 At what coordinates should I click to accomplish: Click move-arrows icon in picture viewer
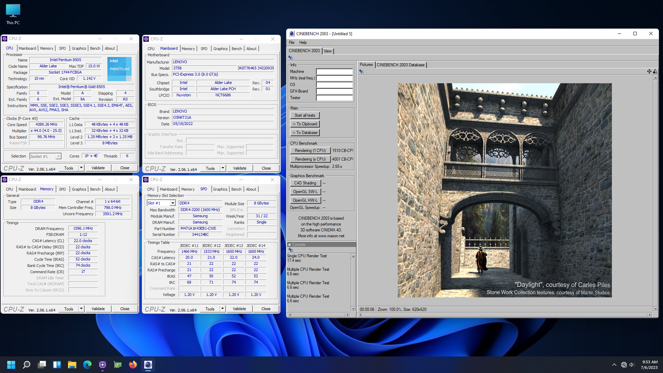tap(649, 71)
